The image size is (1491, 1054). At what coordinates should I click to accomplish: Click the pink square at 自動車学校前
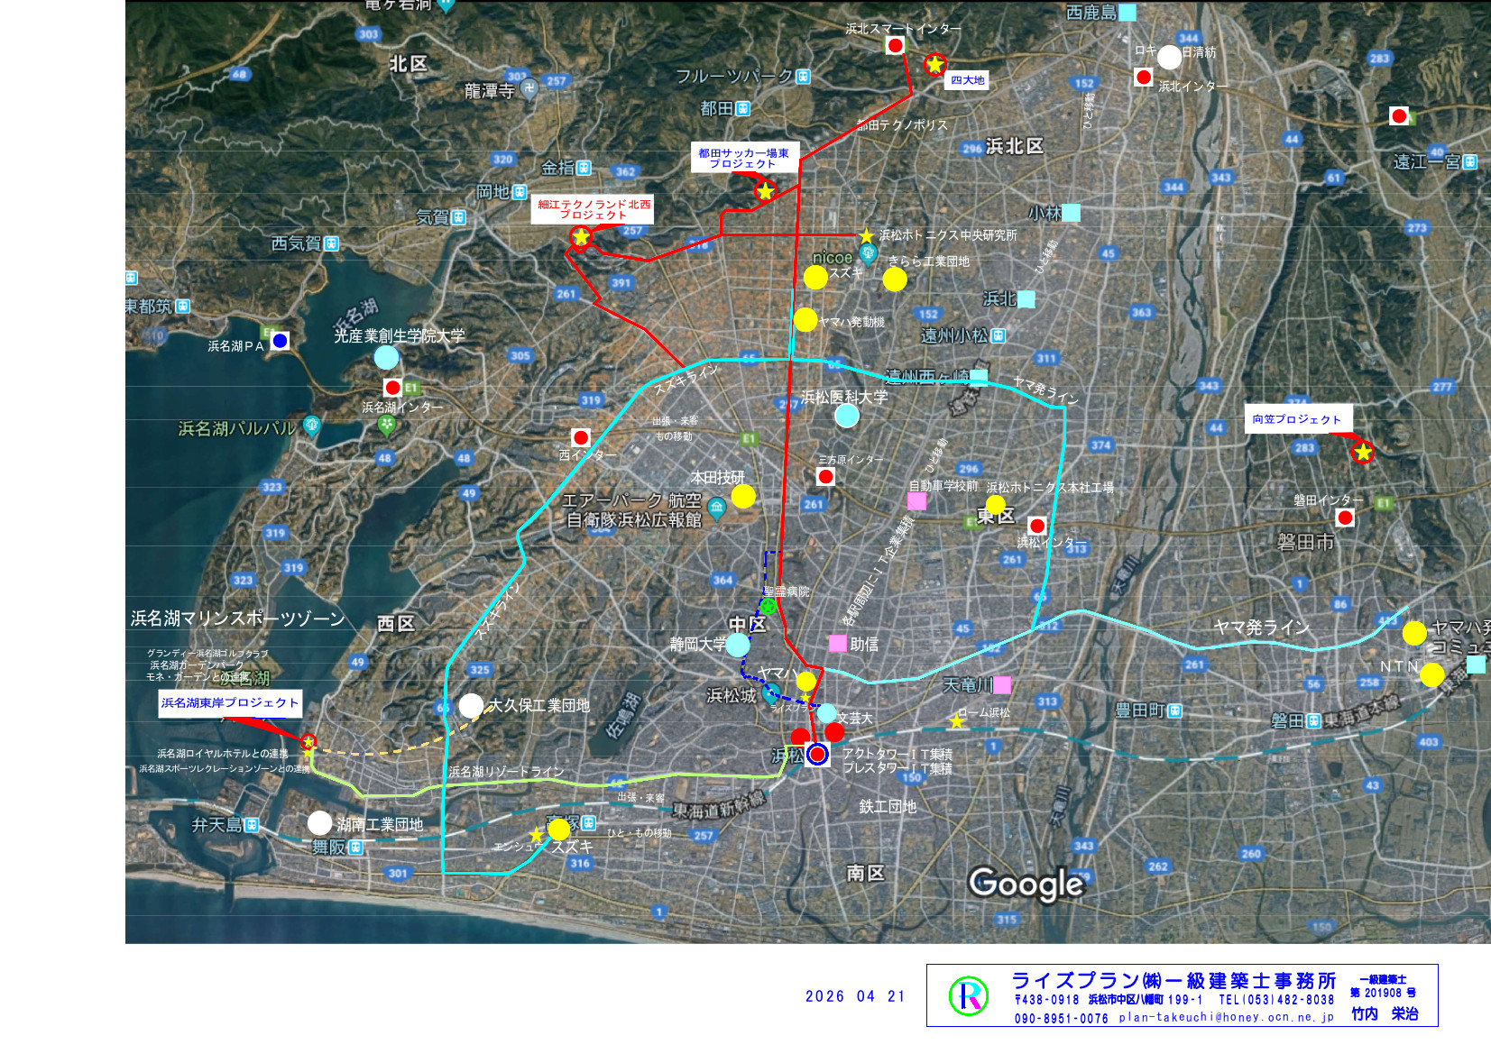click(x=916, y=500)
